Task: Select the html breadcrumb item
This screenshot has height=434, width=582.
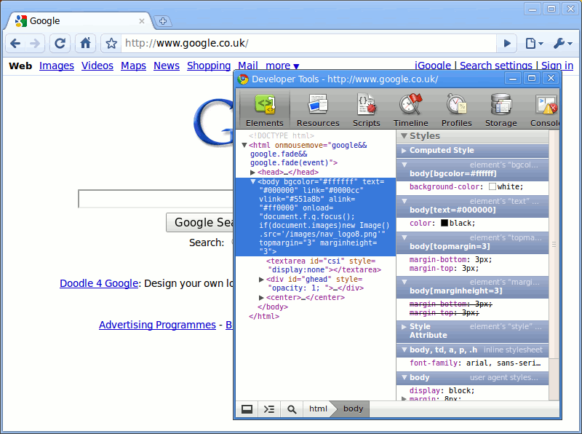Action: (318, 409)
